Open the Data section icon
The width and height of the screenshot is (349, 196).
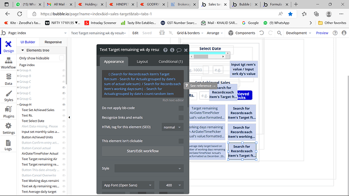(x=9, y=77)
